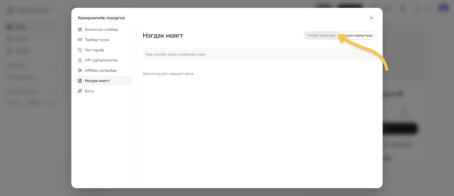Open Төлбөр татах section

click(104, 40)
